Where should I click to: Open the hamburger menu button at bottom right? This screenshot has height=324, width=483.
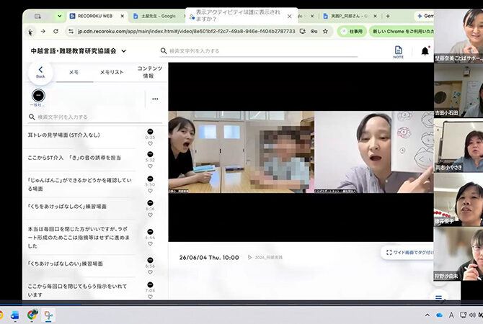click(x=438, y=297)
